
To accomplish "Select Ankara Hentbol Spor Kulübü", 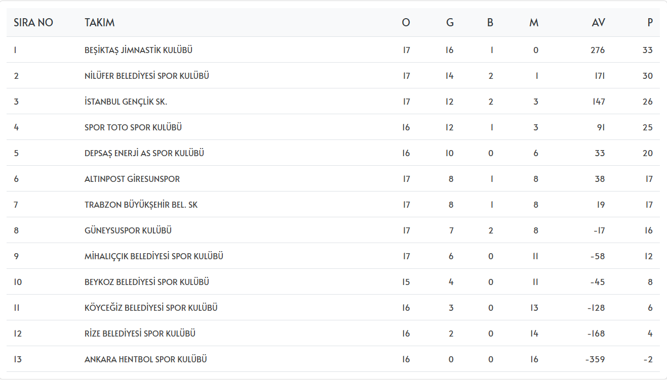I will pos(146,360).
